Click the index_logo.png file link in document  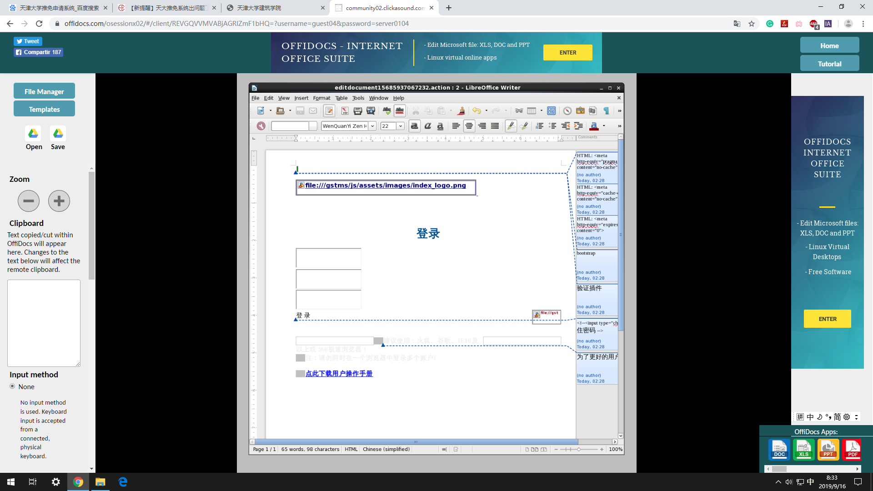click(386, 185)
